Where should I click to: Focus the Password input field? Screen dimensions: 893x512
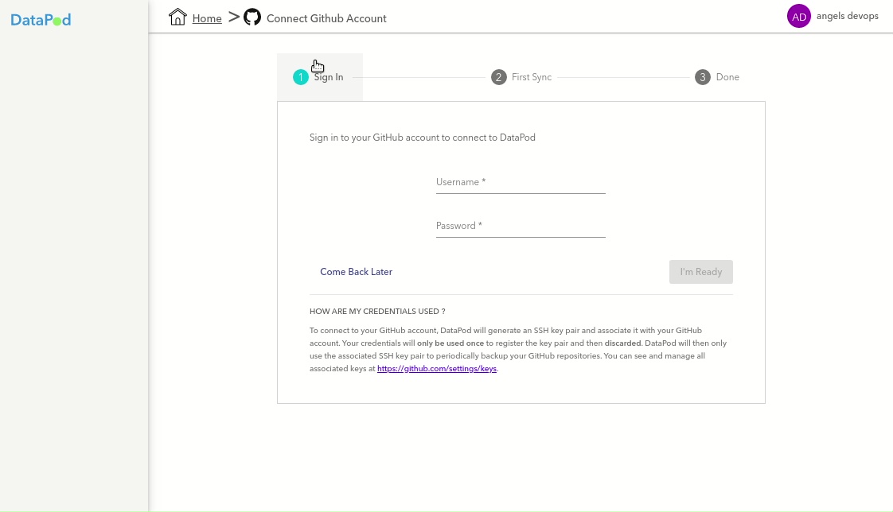pos(521,227)
